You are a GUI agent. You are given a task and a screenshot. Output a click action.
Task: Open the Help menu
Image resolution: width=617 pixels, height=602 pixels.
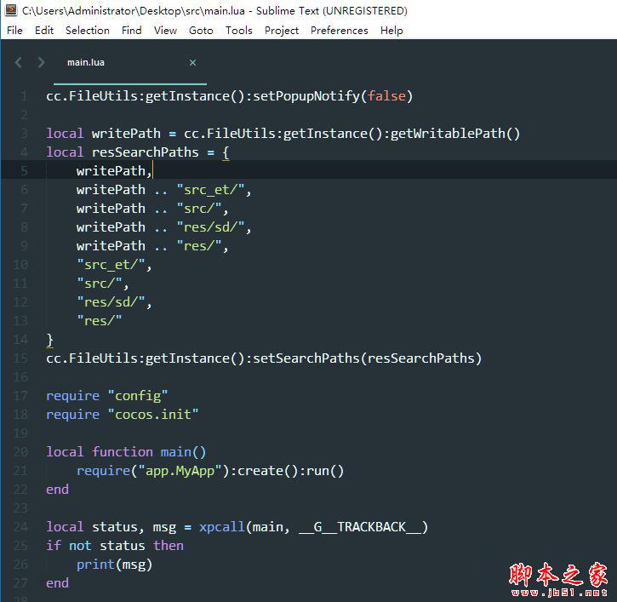391,31
